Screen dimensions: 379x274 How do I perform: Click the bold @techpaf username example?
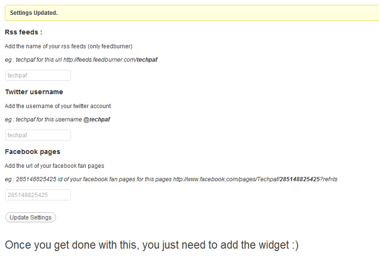click(97, 120)
